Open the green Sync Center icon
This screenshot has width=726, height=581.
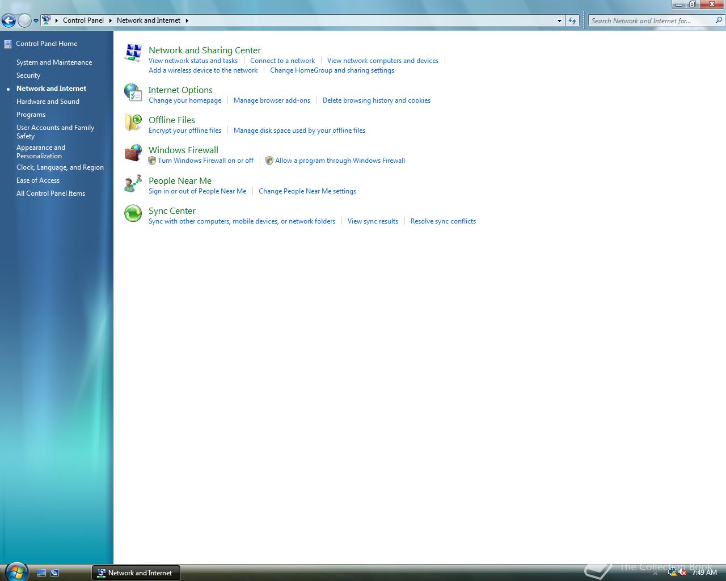[133, 213]
